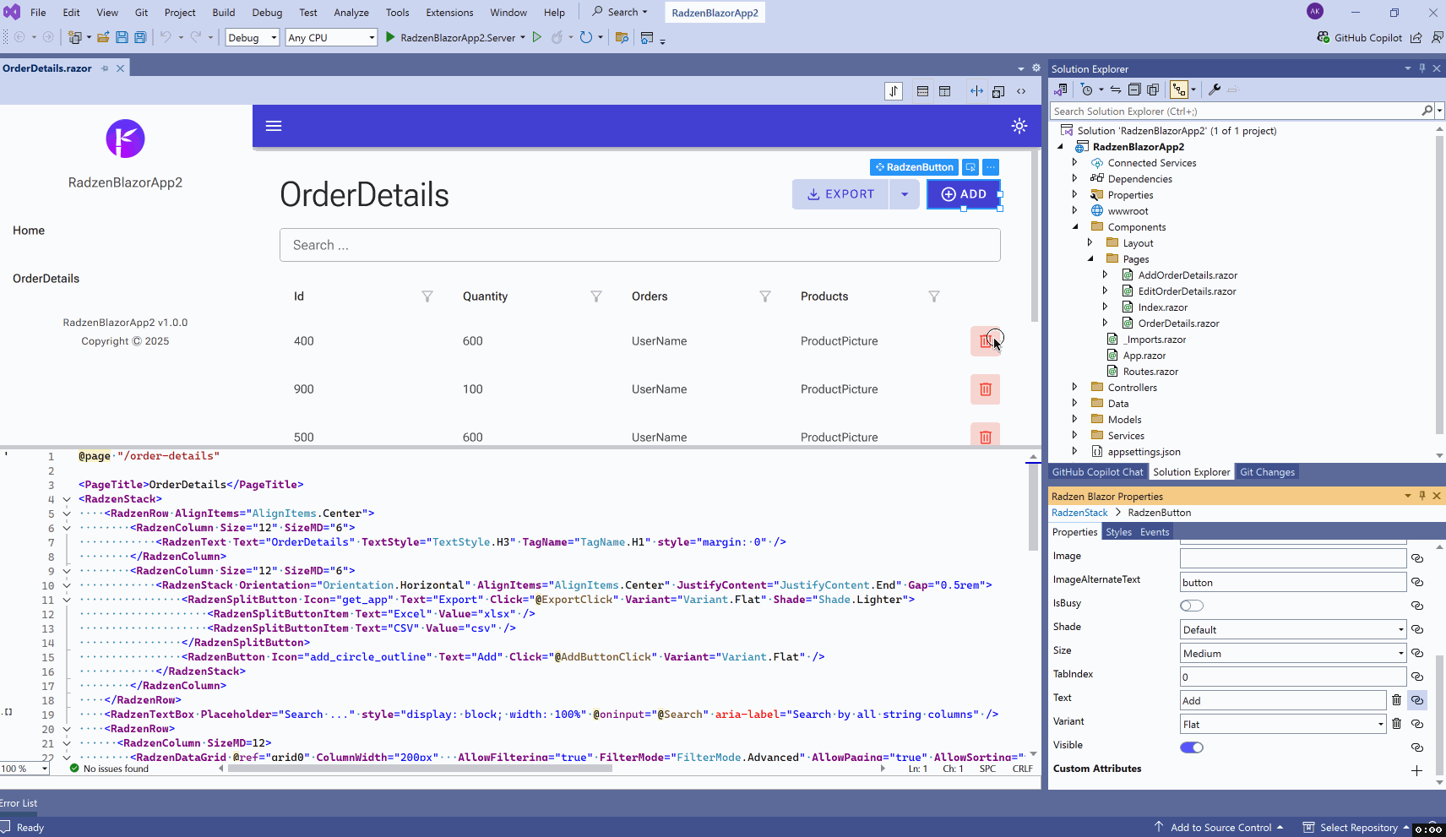Open the Build menu
The height and width of the screenshot is (837, 1446).
pos(224,13)
